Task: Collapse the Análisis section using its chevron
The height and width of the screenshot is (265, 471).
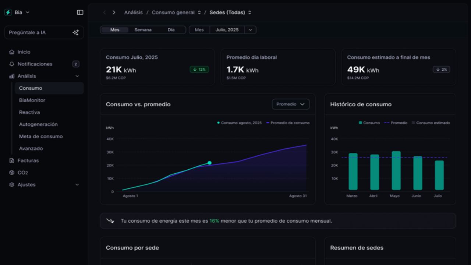Action: click(77, 76)
